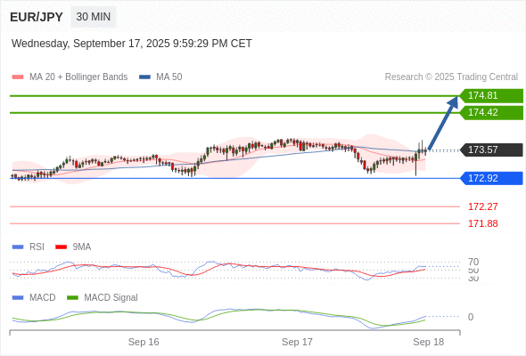Click the 9MA legend red swatch
The height and width of the screenshot is (356, 526).
point(61,247)
